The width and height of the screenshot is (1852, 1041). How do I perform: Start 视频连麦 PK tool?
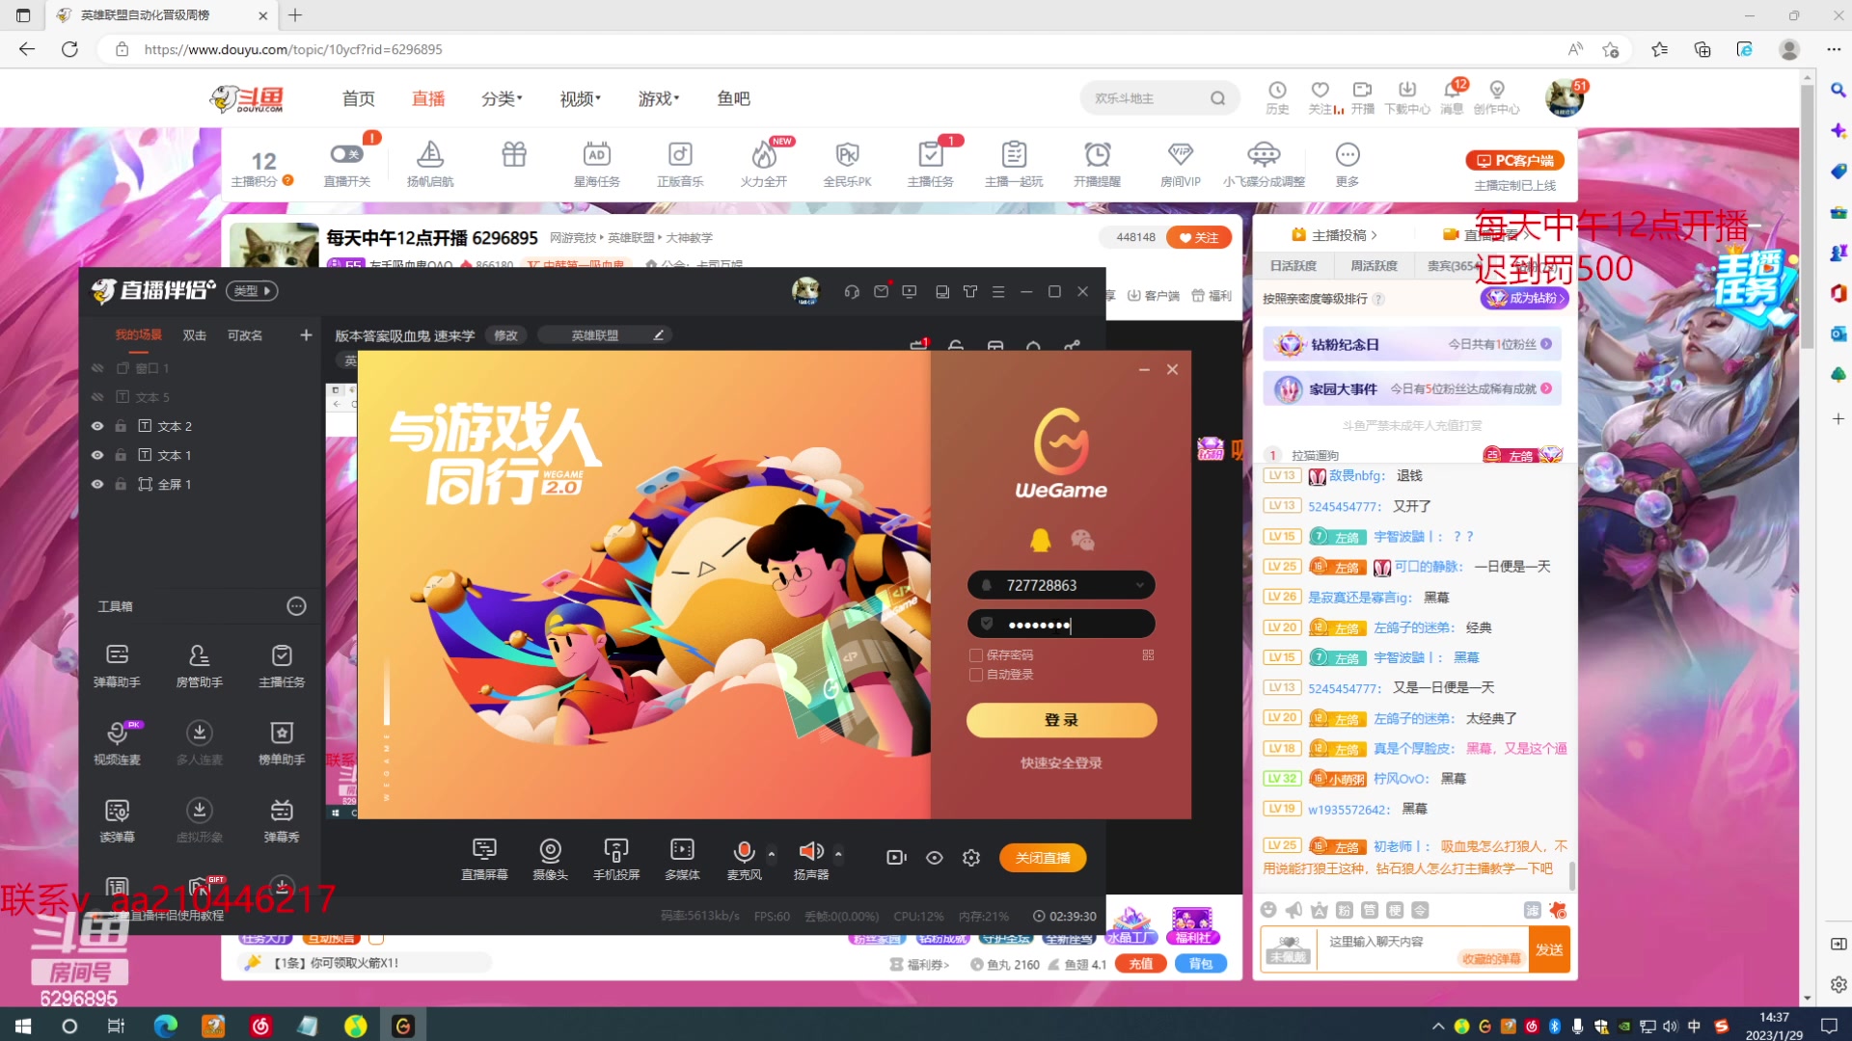pyautogui.click(x=117, y=742)
